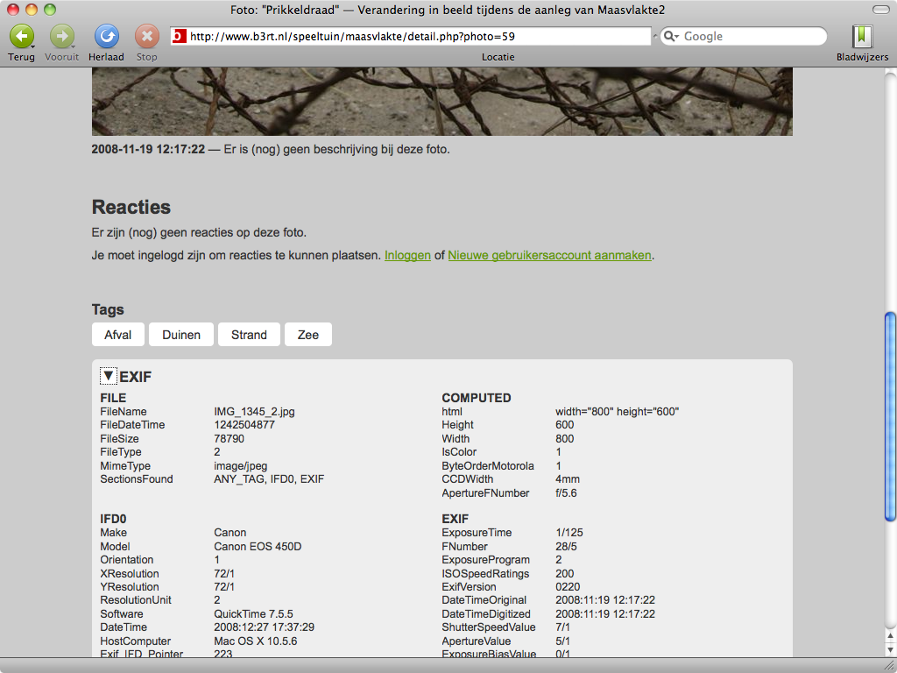
Task: Click the Reacties heading
Action: [x=131, y=207]
